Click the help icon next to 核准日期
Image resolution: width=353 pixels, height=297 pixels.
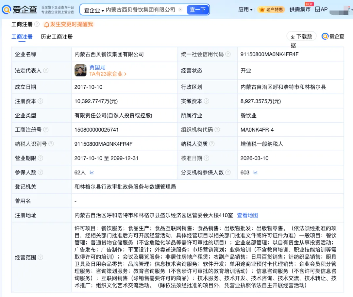[207, 158]
